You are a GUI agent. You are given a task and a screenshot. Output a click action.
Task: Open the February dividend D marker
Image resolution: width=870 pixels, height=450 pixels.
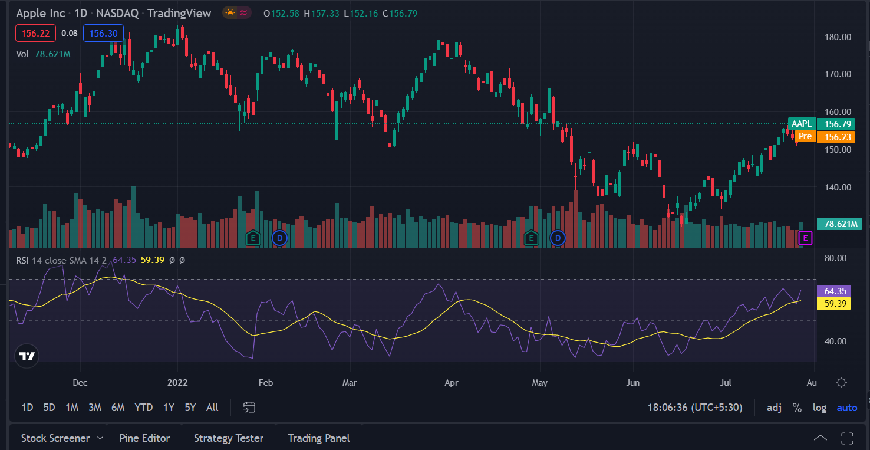(x=279, y=238)
